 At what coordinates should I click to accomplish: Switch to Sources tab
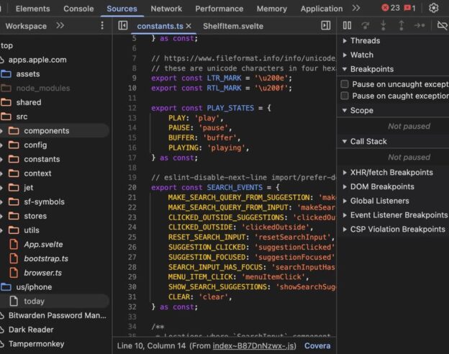[x=122, y=9]
